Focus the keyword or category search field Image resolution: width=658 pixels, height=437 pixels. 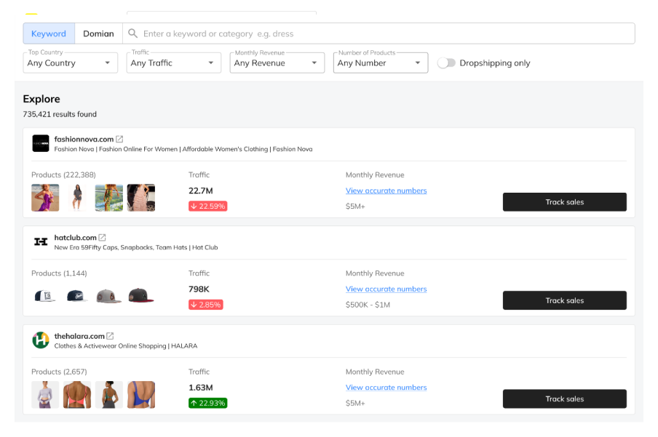378,33
